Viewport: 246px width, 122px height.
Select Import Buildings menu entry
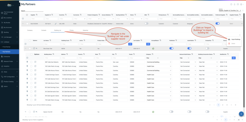click(234, 40)
